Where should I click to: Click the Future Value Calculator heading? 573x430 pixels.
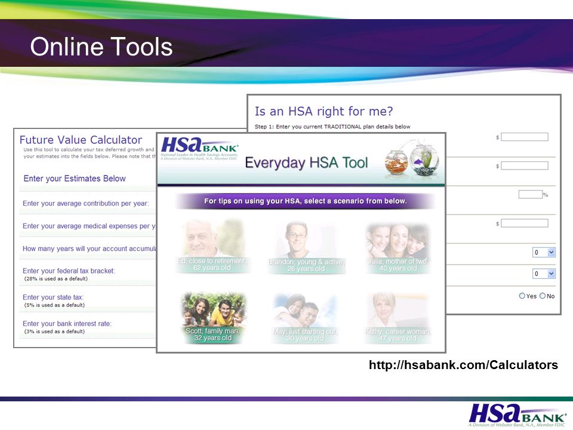pos(81,140)
